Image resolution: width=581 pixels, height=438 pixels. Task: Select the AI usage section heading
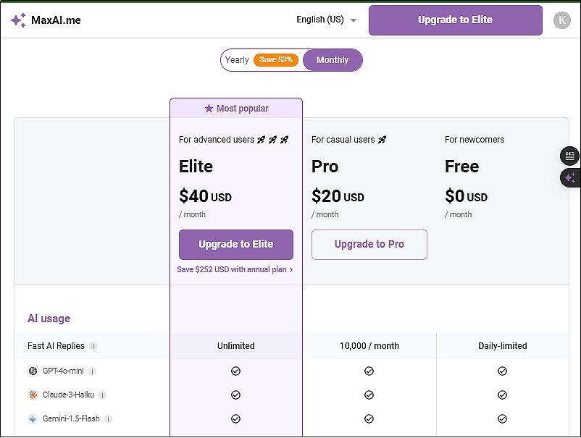(48, 319)
